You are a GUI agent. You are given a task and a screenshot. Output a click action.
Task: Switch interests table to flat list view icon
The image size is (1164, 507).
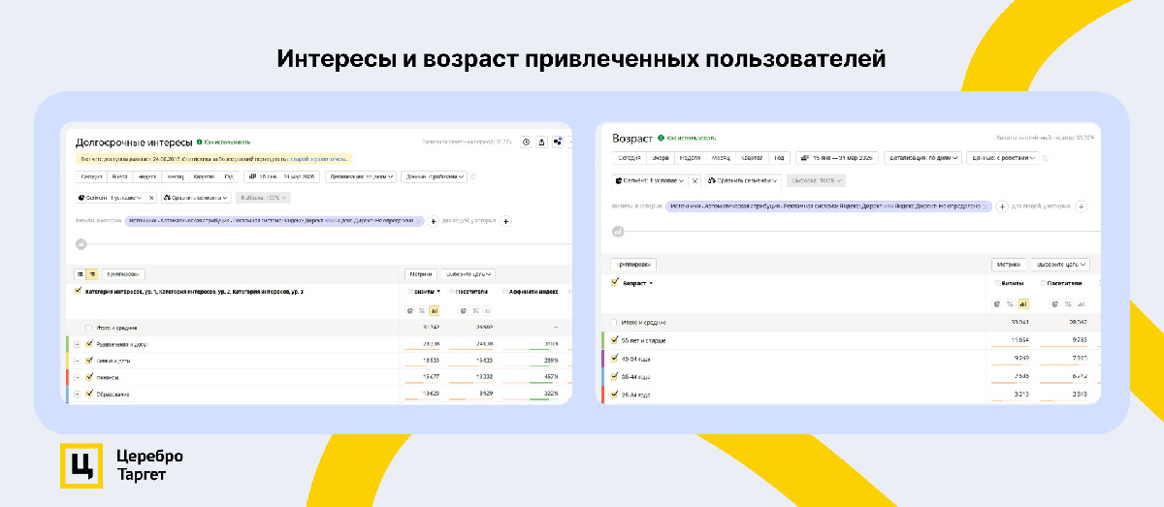80,274
